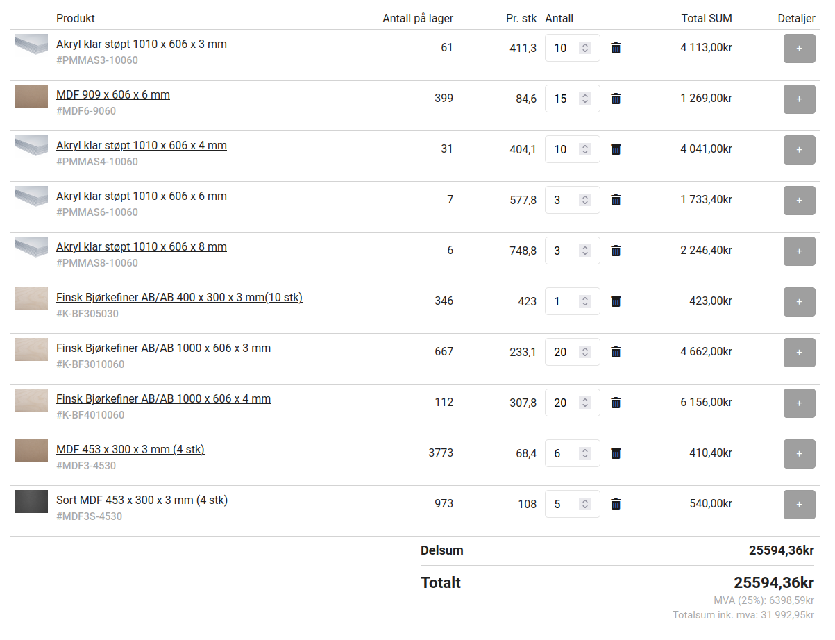Trash the Bjørkefiner 1000 x 606 x 4 mm
835x640 pixels.
coord(616,403)
